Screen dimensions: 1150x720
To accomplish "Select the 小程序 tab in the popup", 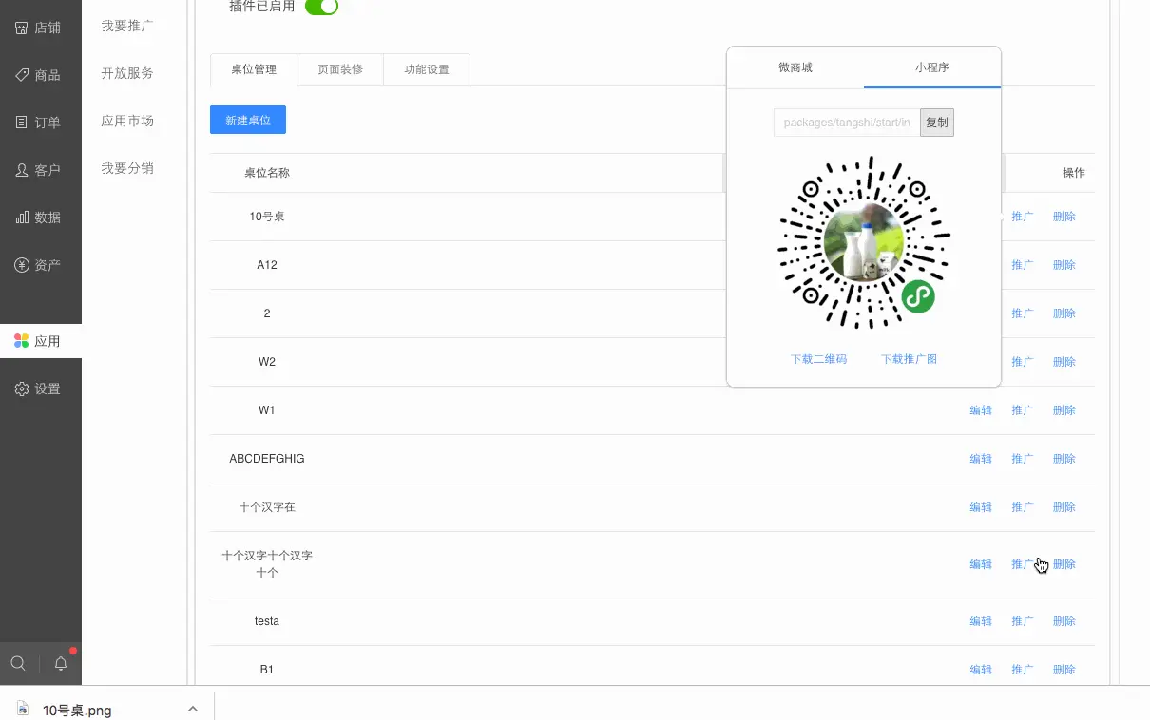I will [932, 67].
